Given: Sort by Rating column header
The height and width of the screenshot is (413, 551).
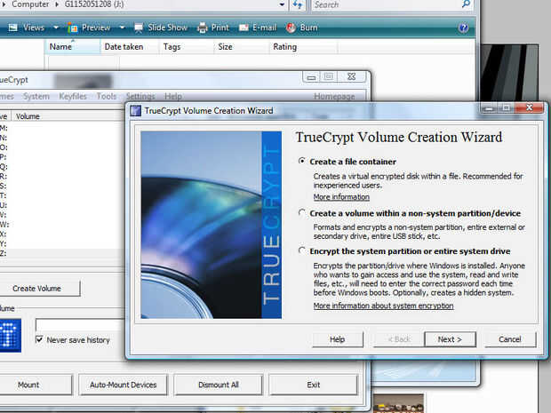Looking at the screenshot, I should (x=303, y=47).
